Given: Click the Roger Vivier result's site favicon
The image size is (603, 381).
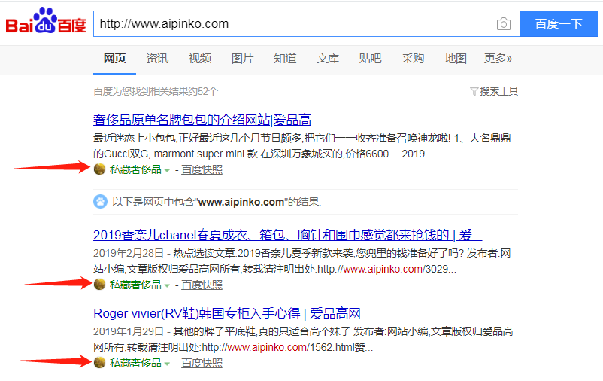Looking at the screenshot, I should [99, 363].
